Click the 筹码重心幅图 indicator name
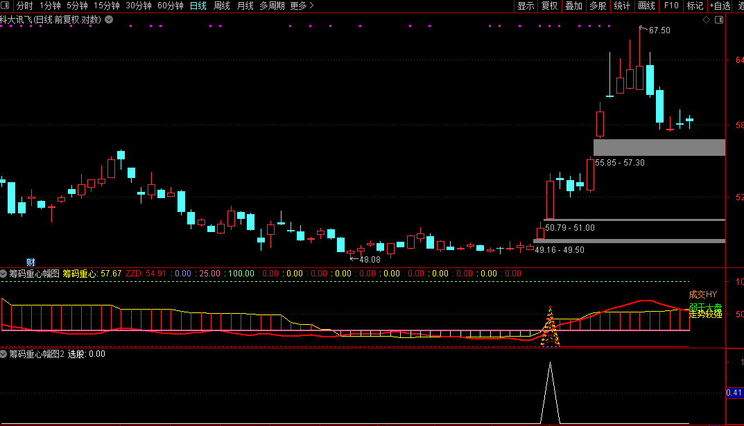Viewport: 744px width, 426px height. pos(34,274)
